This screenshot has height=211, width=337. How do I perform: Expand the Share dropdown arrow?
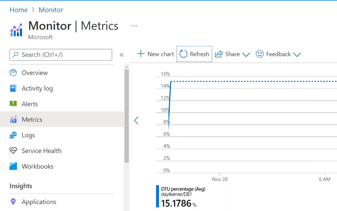pyautogui.click(x=246, y=55)
